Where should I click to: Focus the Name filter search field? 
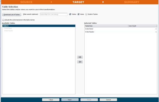(x=53, y=14)
